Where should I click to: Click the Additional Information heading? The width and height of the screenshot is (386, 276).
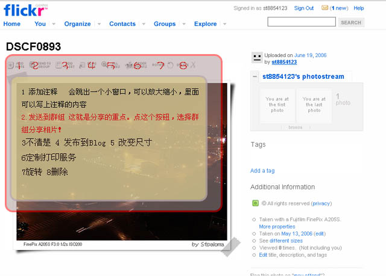point(283,187)
